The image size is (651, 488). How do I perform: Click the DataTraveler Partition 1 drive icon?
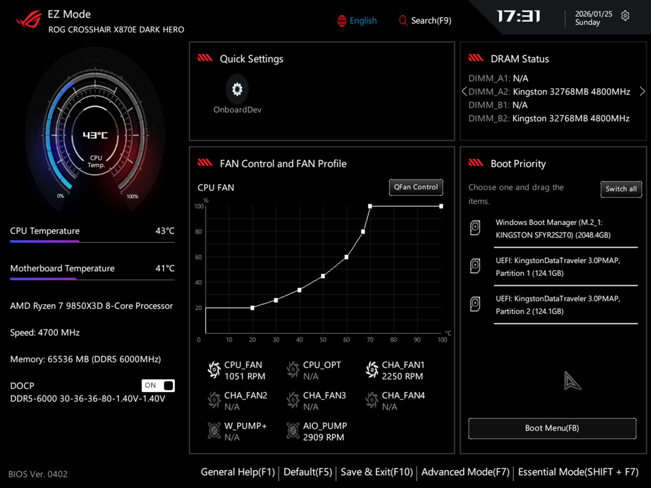tap(475, 266)
